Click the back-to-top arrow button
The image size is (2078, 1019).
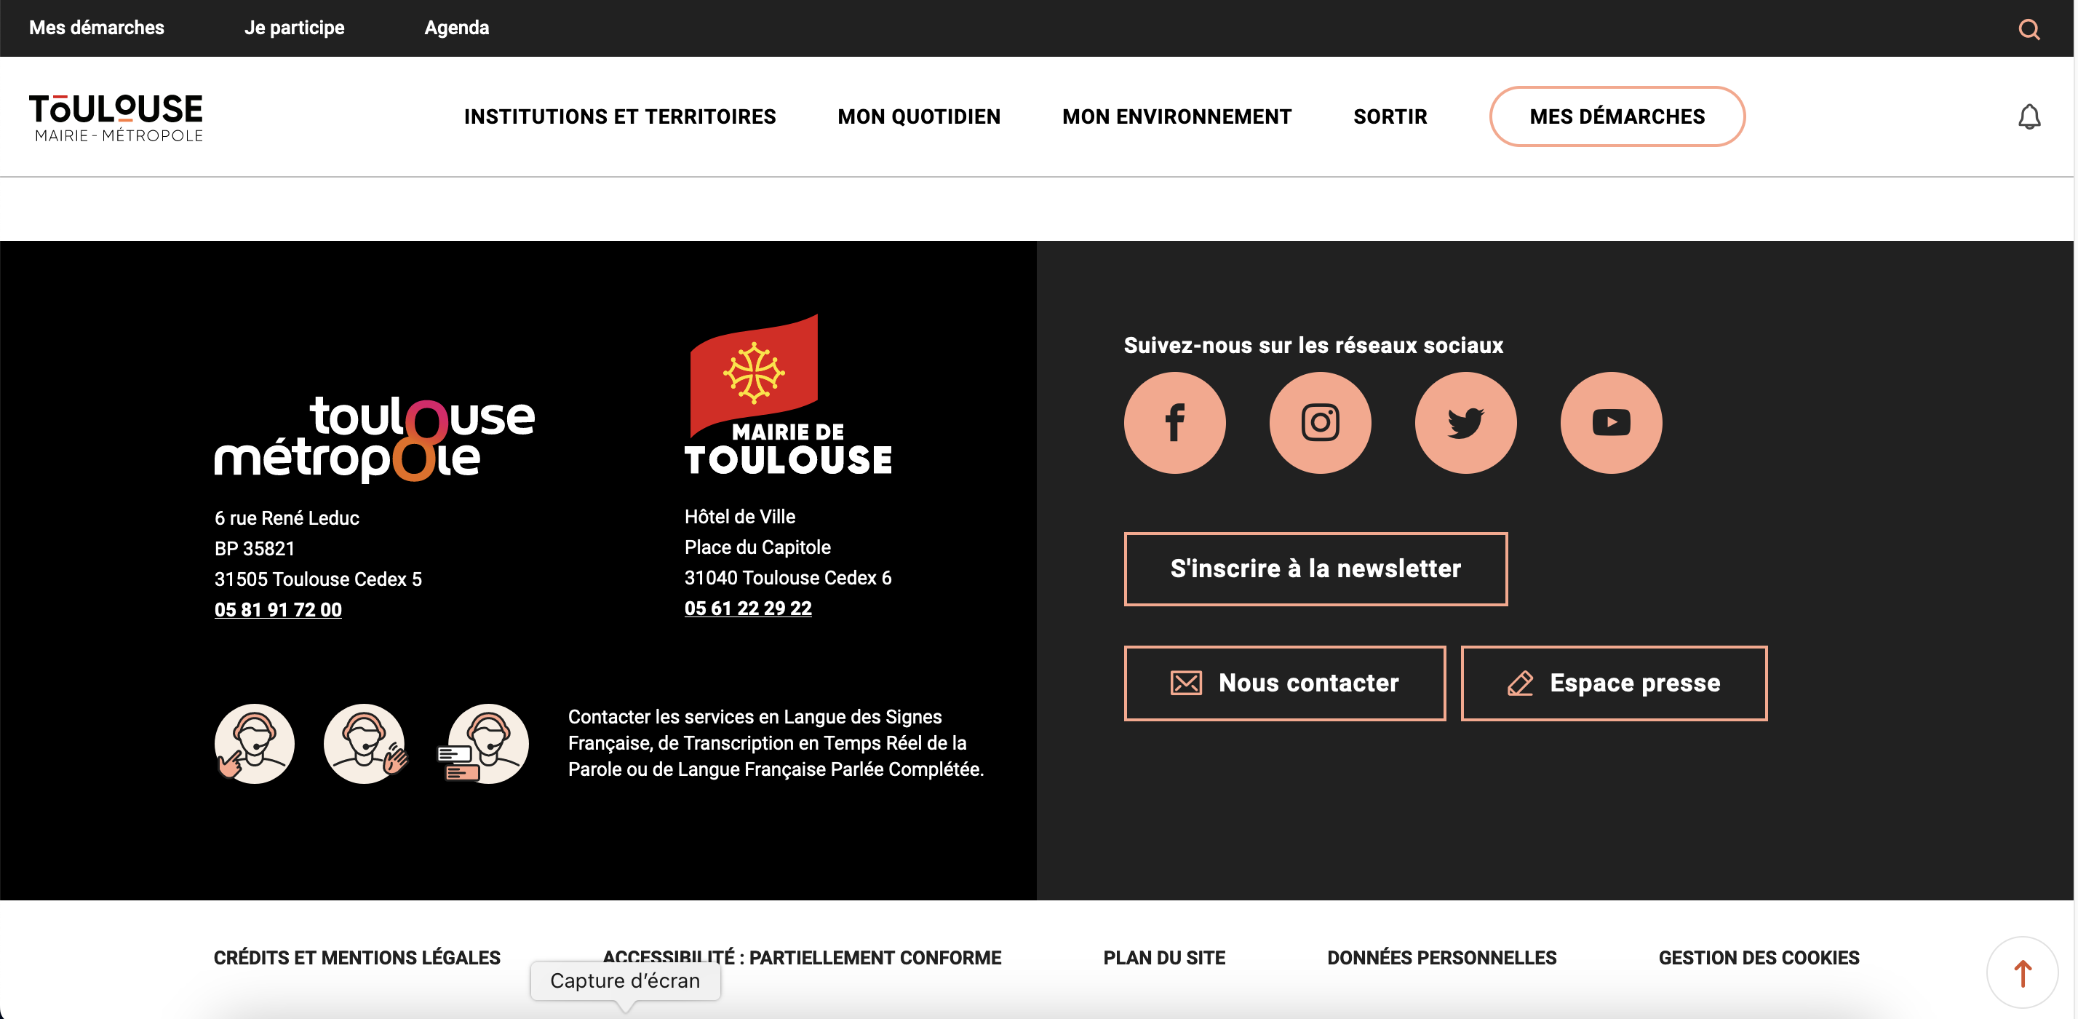[2021, 972]
